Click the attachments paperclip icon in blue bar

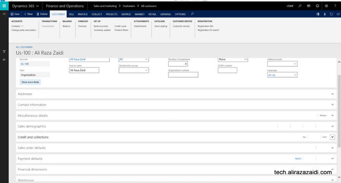(325, 14)
